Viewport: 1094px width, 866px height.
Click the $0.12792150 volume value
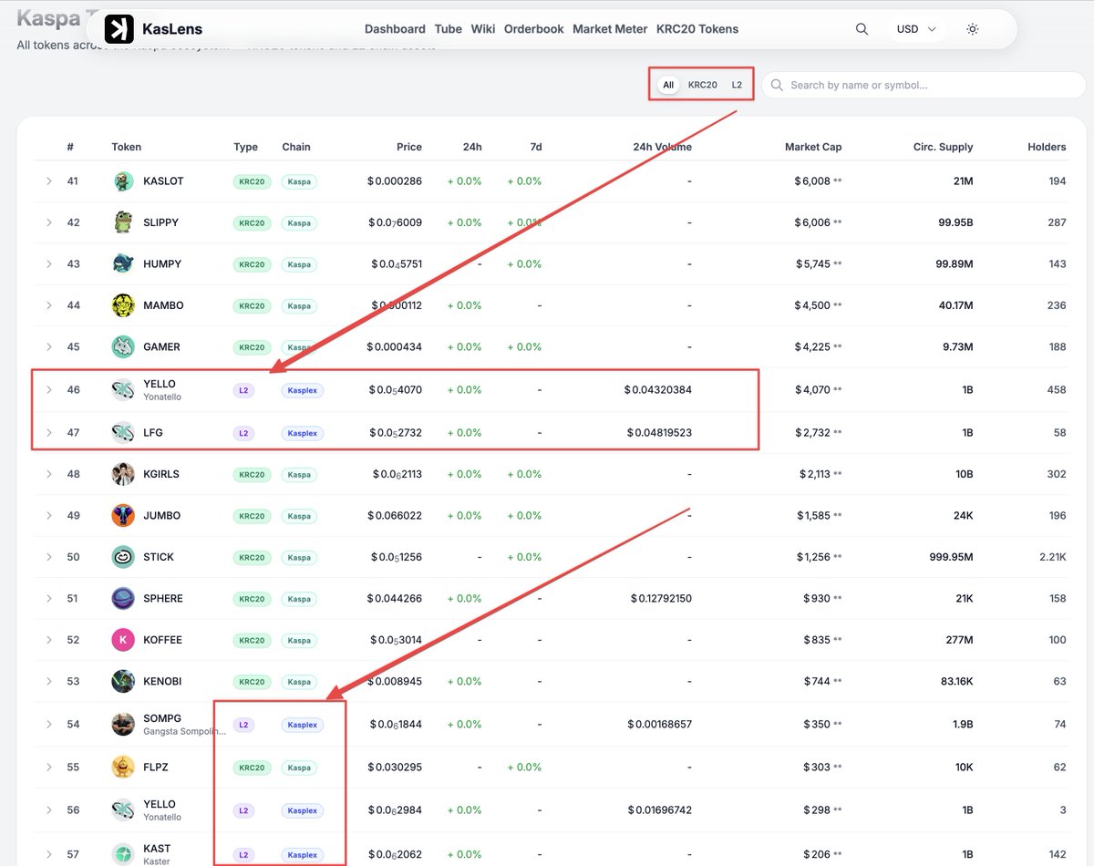661,599
